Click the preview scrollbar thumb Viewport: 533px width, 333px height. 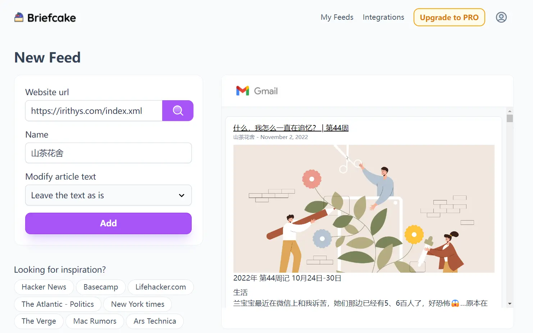click(x=510, y=119)
